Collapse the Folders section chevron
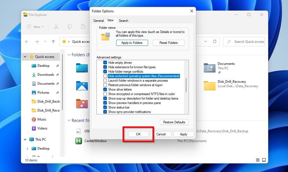This screenshot has width=288, height=172. coord(69,55)
